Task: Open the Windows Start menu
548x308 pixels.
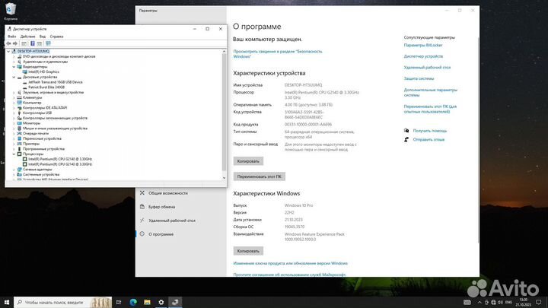Action: coord(7,302)
